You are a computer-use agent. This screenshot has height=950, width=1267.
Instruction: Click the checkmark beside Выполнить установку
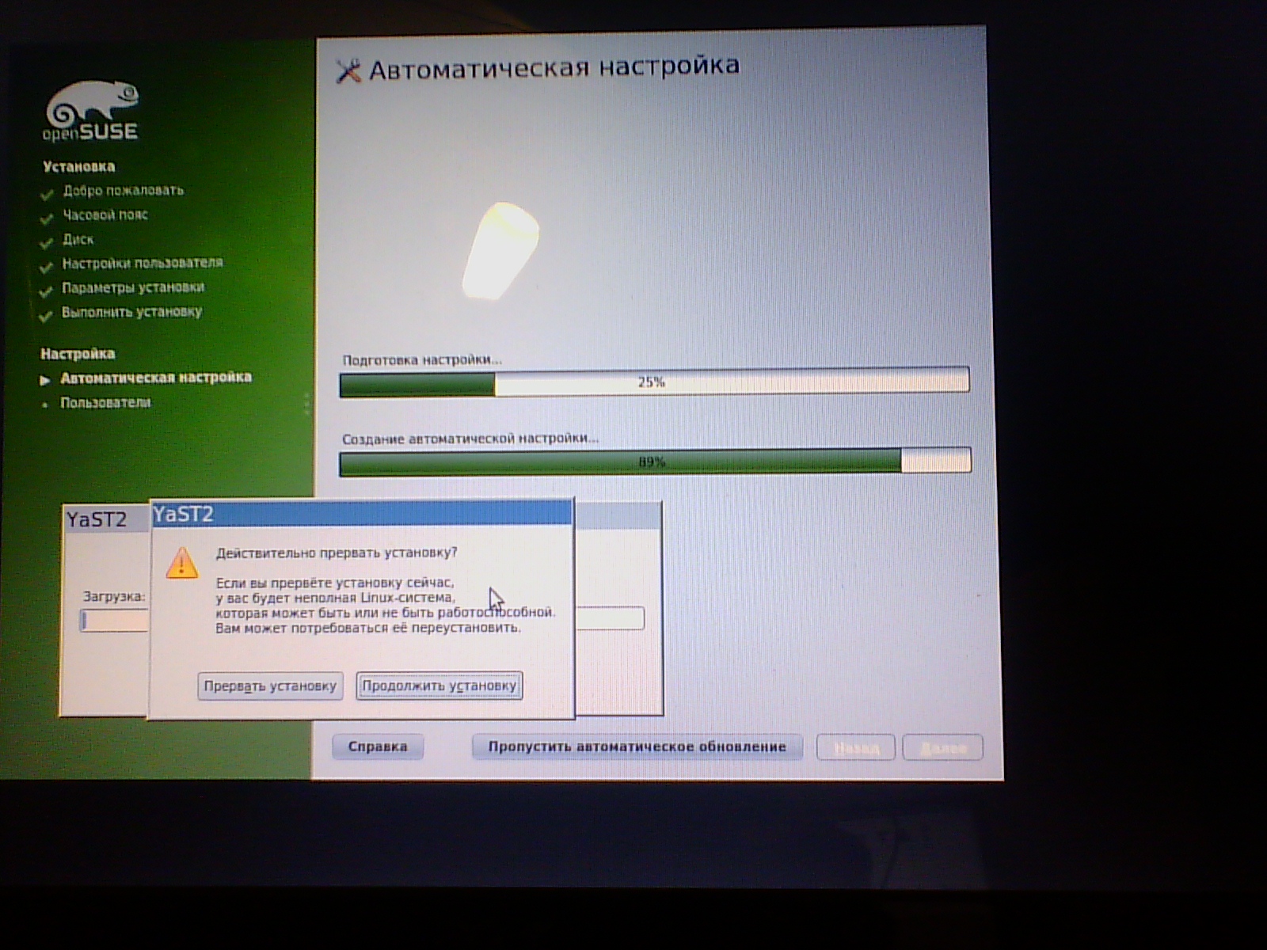coord(47,315)
